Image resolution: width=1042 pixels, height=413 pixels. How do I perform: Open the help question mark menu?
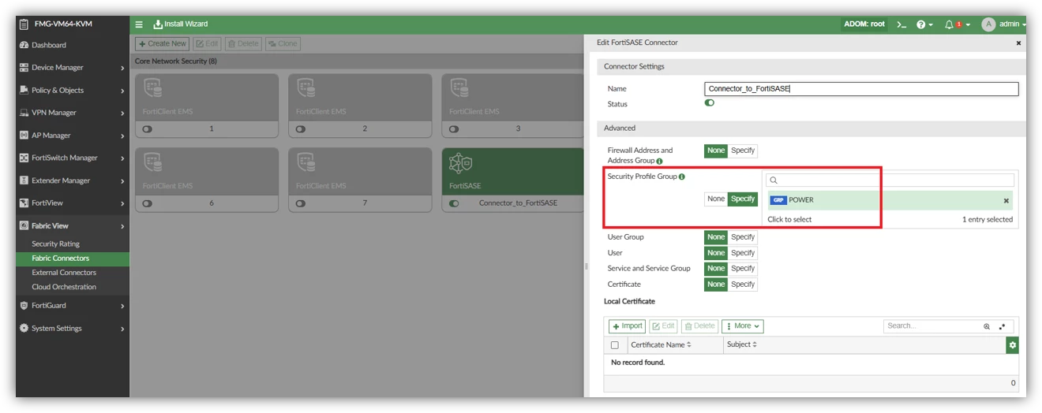(x=924, y=24)
